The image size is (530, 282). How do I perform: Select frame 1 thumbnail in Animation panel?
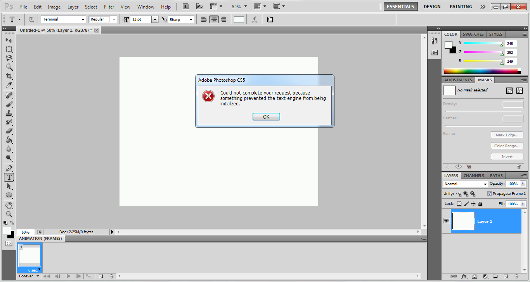tap(30, 256)
